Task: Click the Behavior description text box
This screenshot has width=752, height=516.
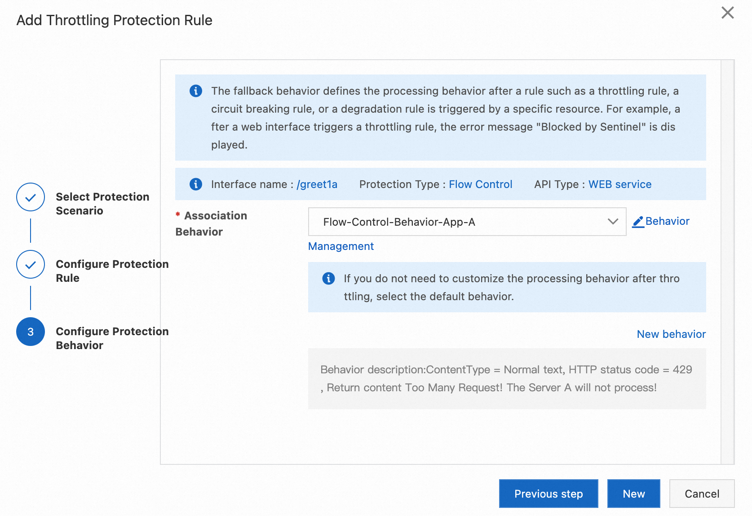Action: click(507, 379)
